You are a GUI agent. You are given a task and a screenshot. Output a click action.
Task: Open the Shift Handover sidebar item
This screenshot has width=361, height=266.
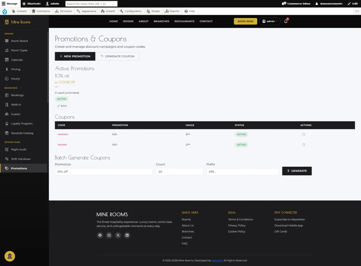(24, 159)
